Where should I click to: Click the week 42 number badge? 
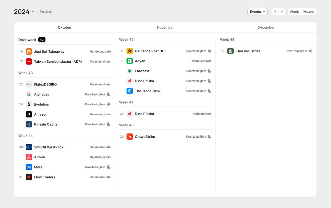[x=42, y=40]
